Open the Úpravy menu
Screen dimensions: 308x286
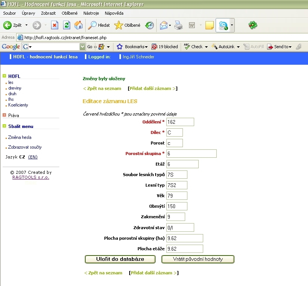(28, 13)
